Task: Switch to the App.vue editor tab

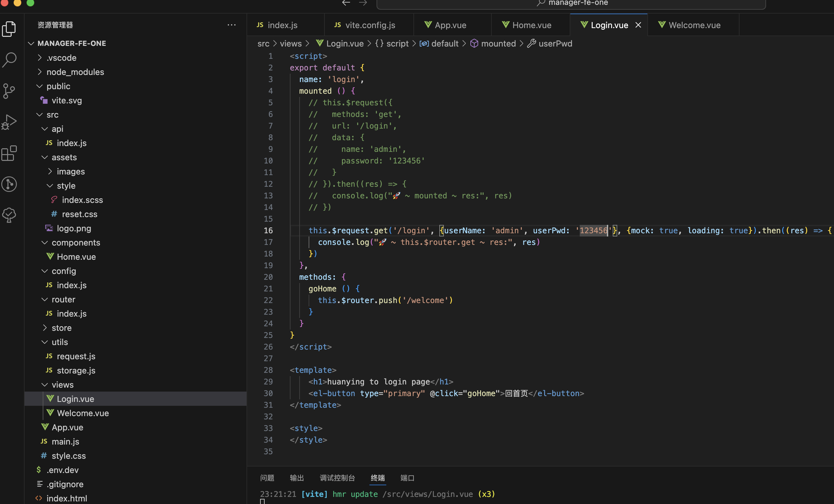Action: point(453,25)
